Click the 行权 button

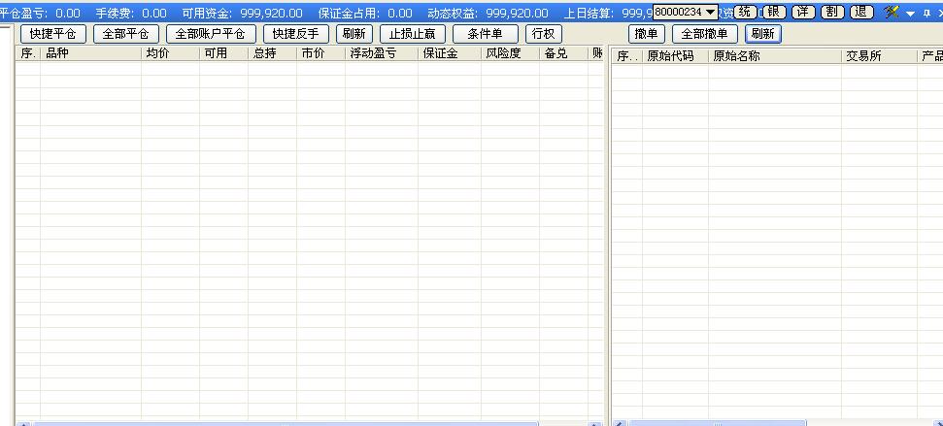(x=544, y=34)
